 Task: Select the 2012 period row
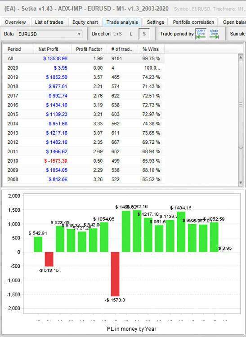pyautogui.click(x=84, y=142)
